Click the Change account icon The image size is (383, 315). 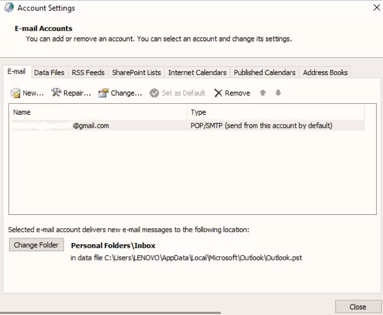click(103, 93)
